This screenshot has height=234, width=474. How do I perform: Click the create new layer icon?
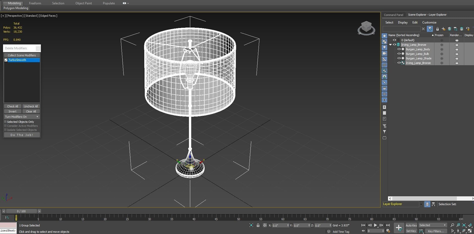click(443, 29)
